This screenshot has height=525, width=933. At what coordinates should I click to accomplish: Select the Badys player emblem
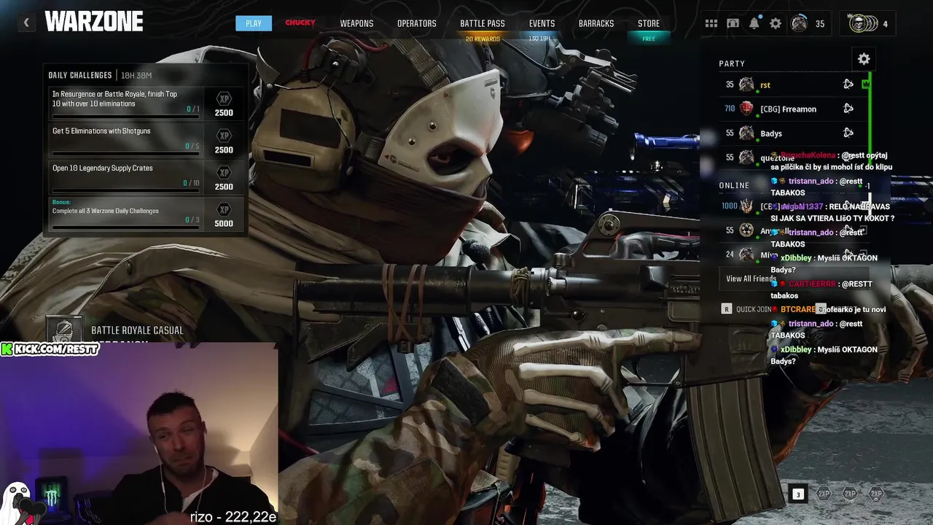(x=746, y=133)
